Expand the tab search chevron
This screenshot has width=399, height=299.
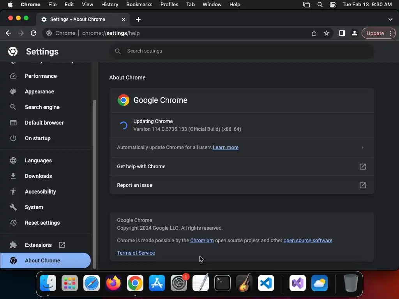[x=390, y=19]
